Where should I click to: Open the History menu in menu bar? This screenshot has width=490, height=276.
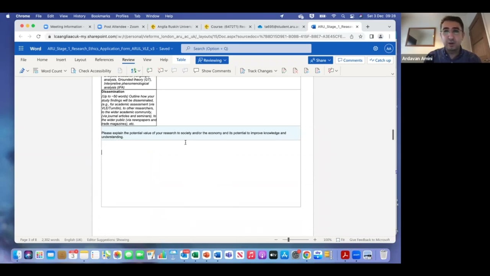click(79, 16)
